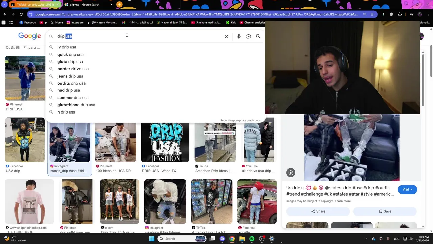Select suggestion "jeans drip usa"
Viewport: 433px width, 244px height.
70,76
